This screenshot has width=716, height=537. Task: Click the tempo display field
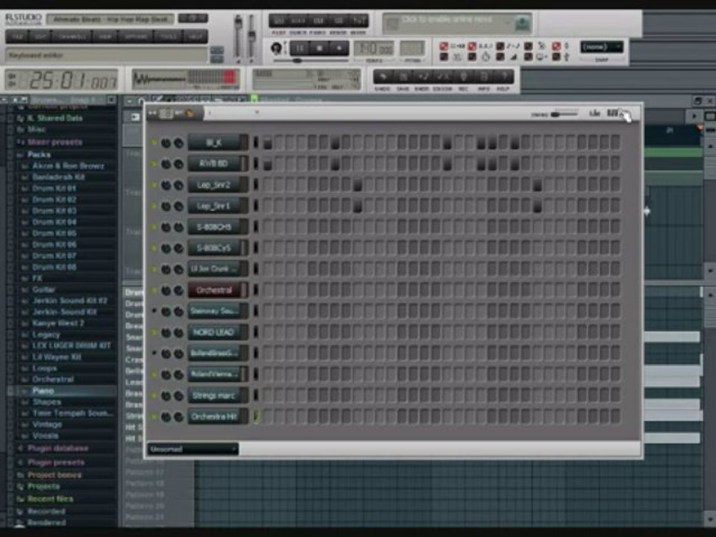(x=374, y=48)
